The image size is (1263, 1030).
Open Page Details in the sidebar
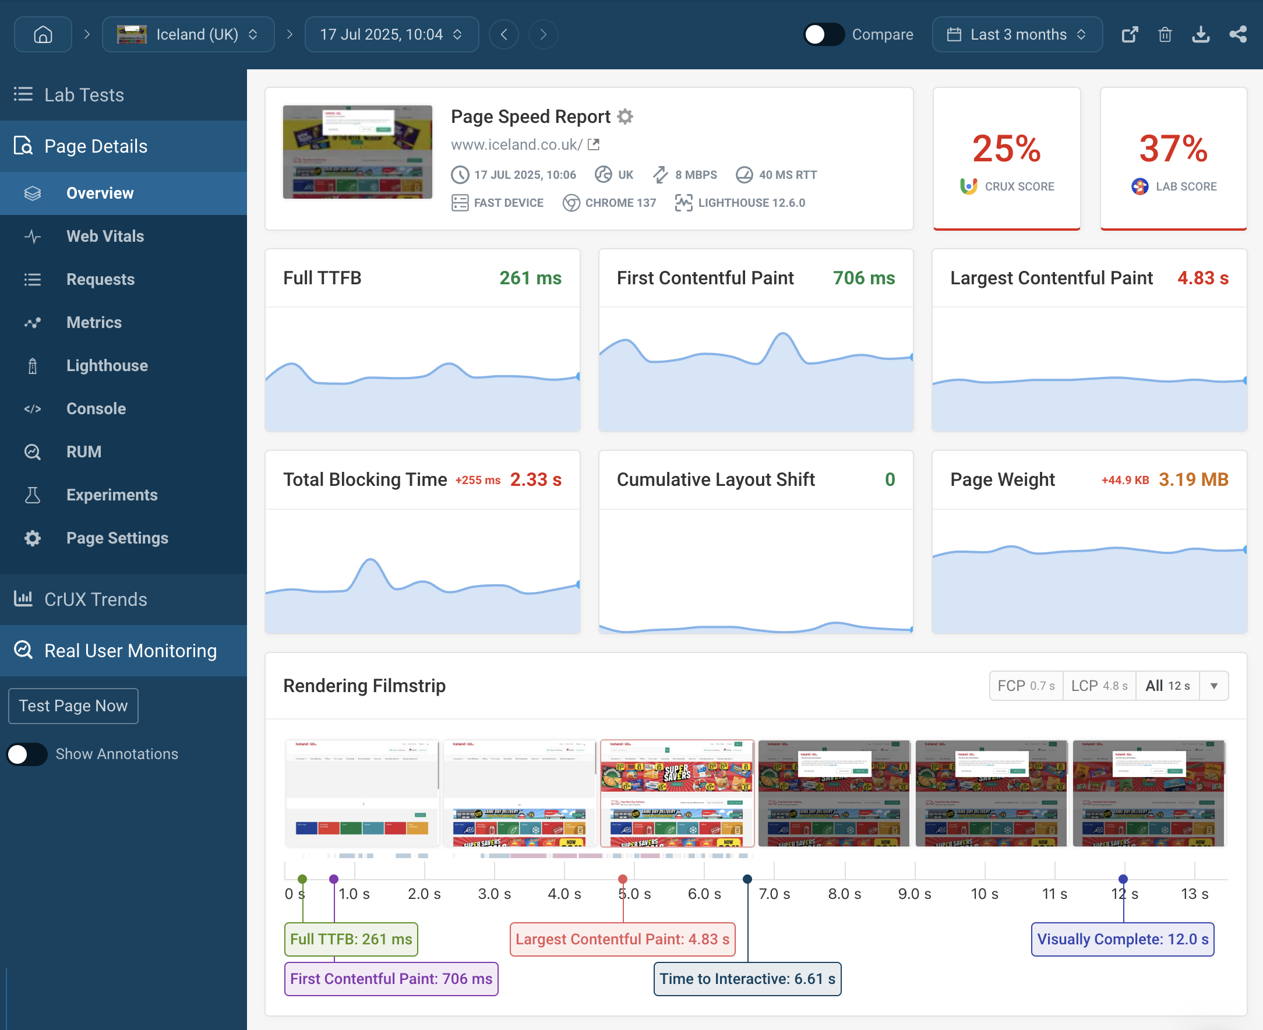coord(124,146)
